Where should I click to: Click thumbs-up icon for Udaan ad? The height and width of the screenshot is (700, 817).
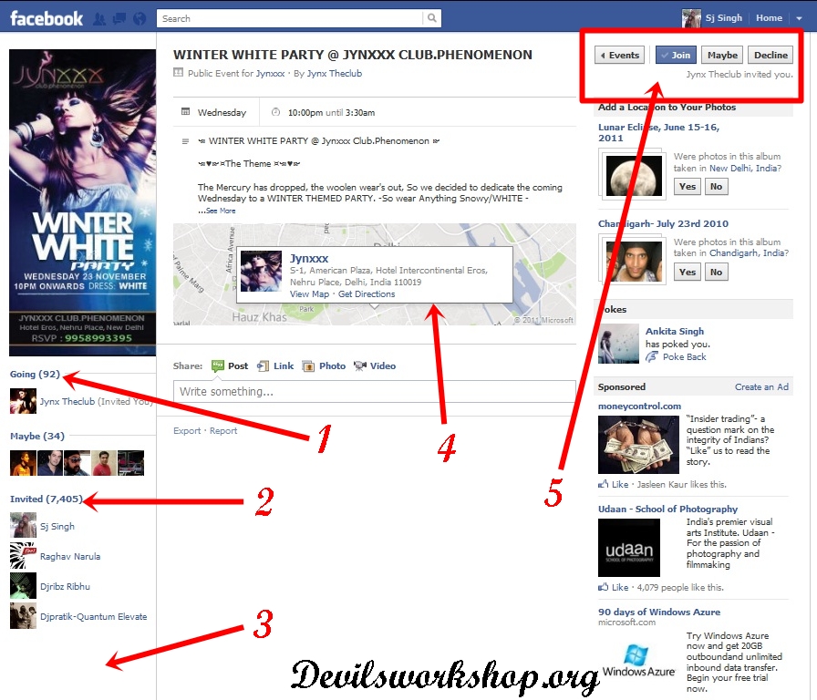(x=604, y=587)
